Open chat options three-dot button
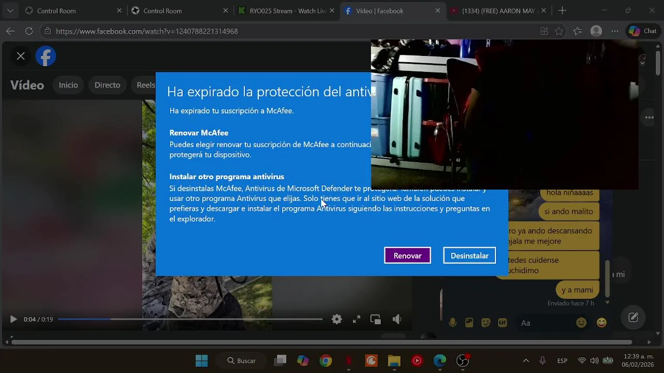The height and width of the screenshot is (373, 664). 649,118
